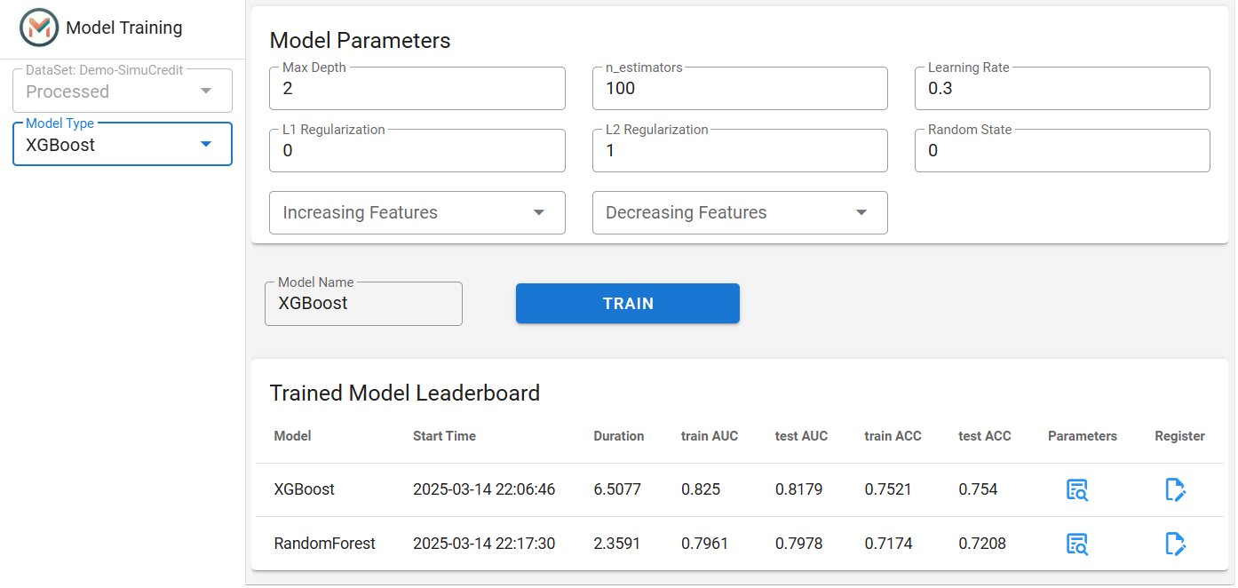
Task: Start training with the TRAIN button
Action: pos(628,304)
